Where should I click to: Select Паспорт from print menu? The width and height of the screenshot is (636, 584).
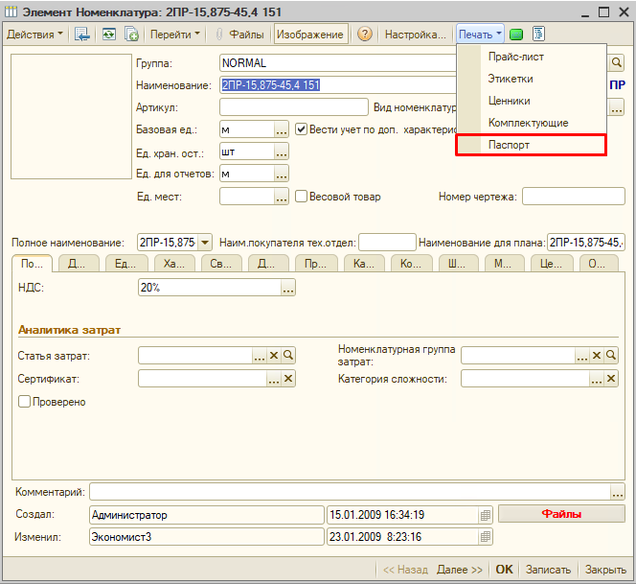pyautogui.click(x=532, y=145)
